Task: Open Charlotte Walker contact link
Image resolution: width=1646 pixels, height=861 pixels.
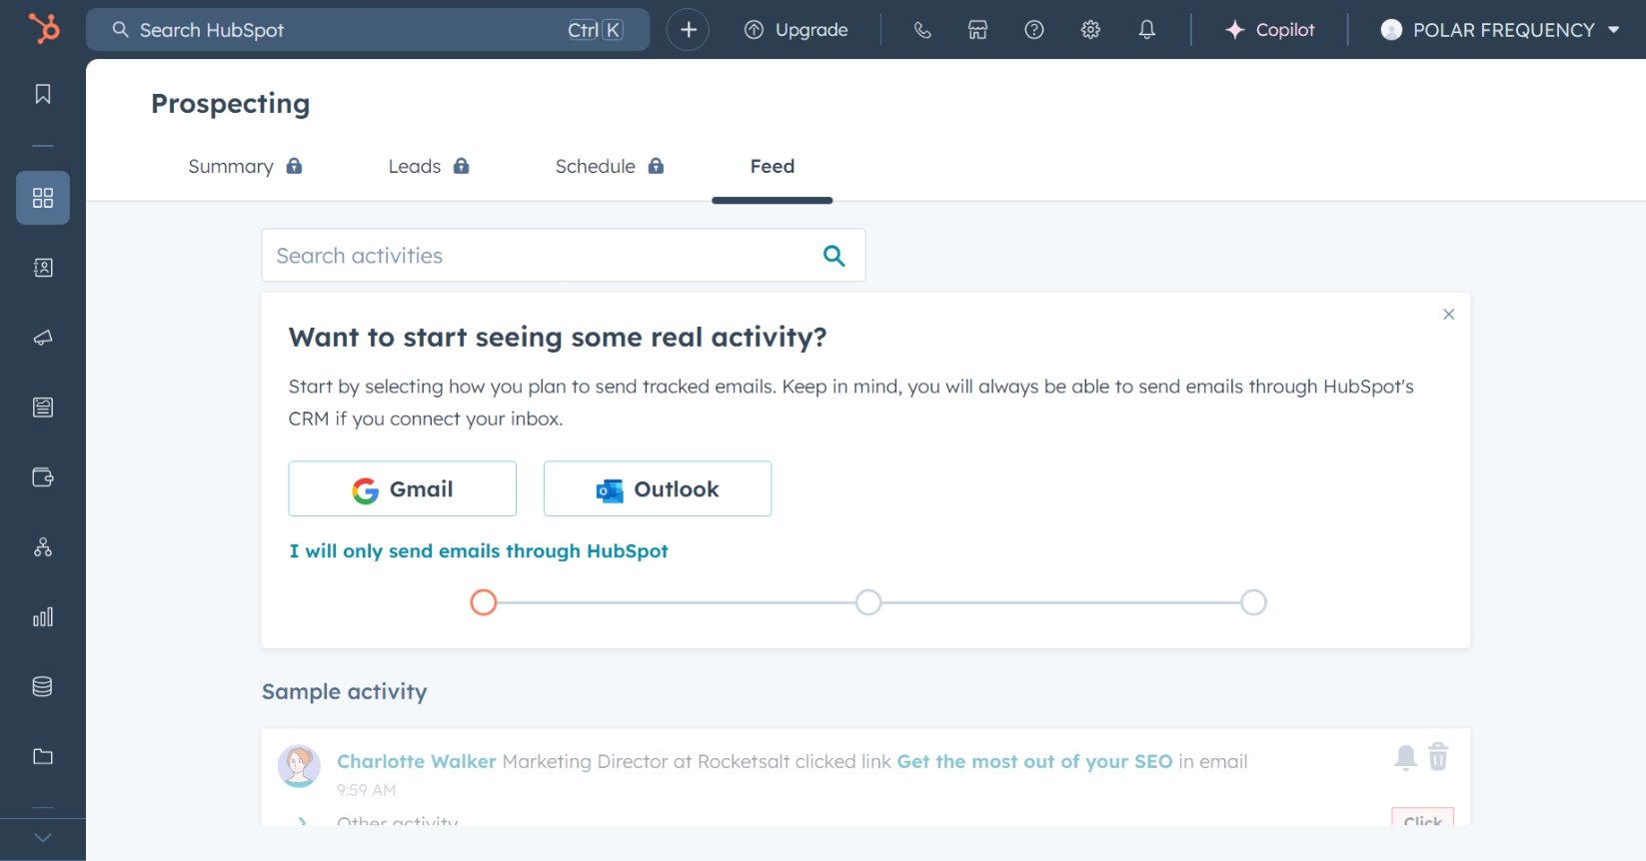Action: (417, 762)
